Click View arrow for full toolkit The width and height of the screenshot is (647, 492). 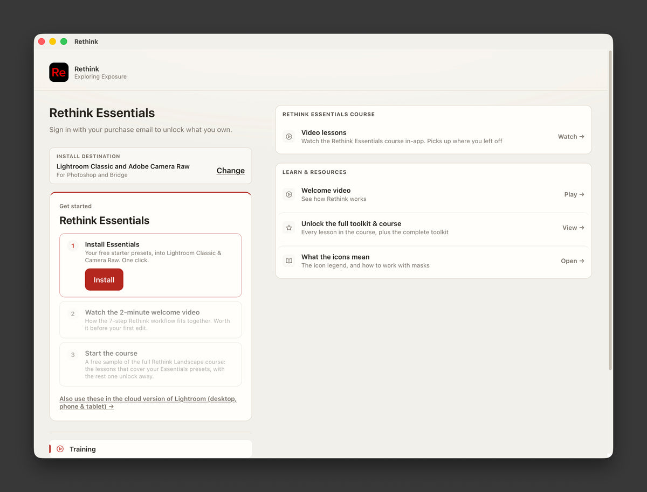click(x=573, y=228)
